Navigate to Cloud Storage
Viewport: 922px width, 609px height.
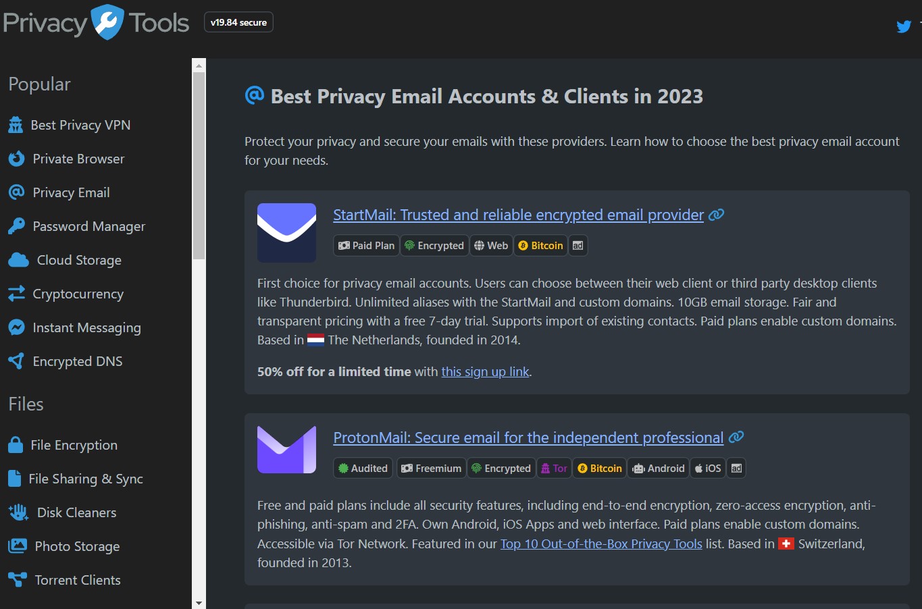click(x=65, y=260)
